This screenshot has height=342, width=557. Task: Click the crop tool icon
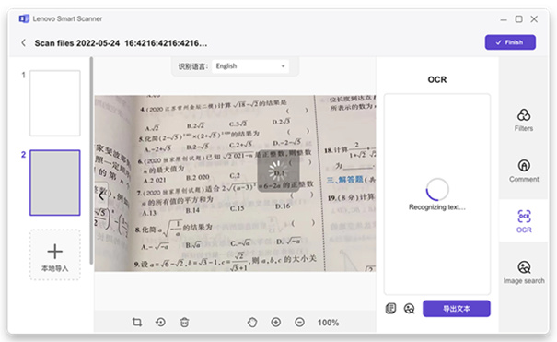137,323
